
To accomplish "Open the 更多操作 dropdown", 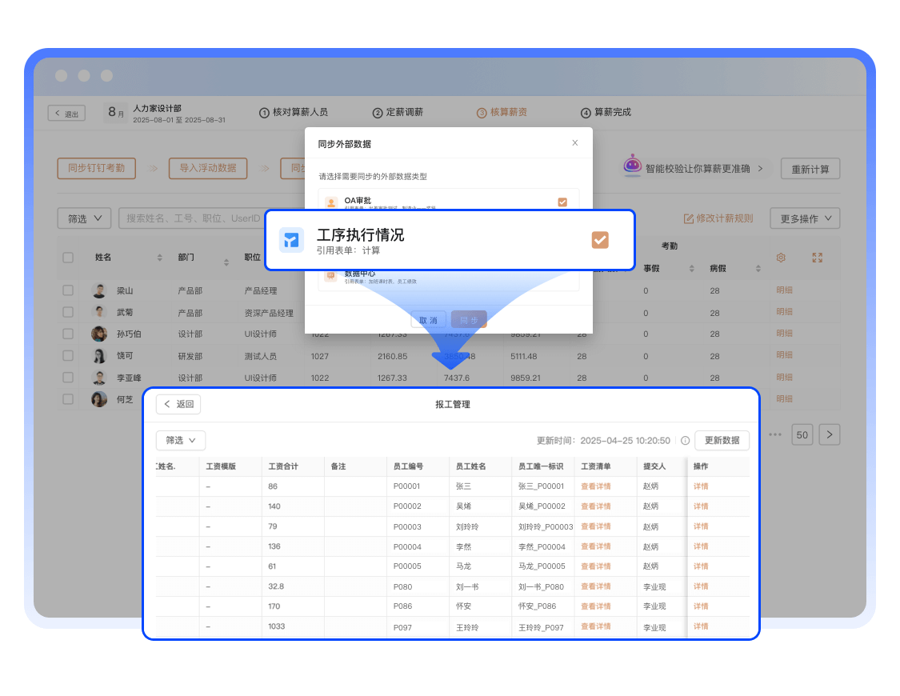I will pos(805,218).
